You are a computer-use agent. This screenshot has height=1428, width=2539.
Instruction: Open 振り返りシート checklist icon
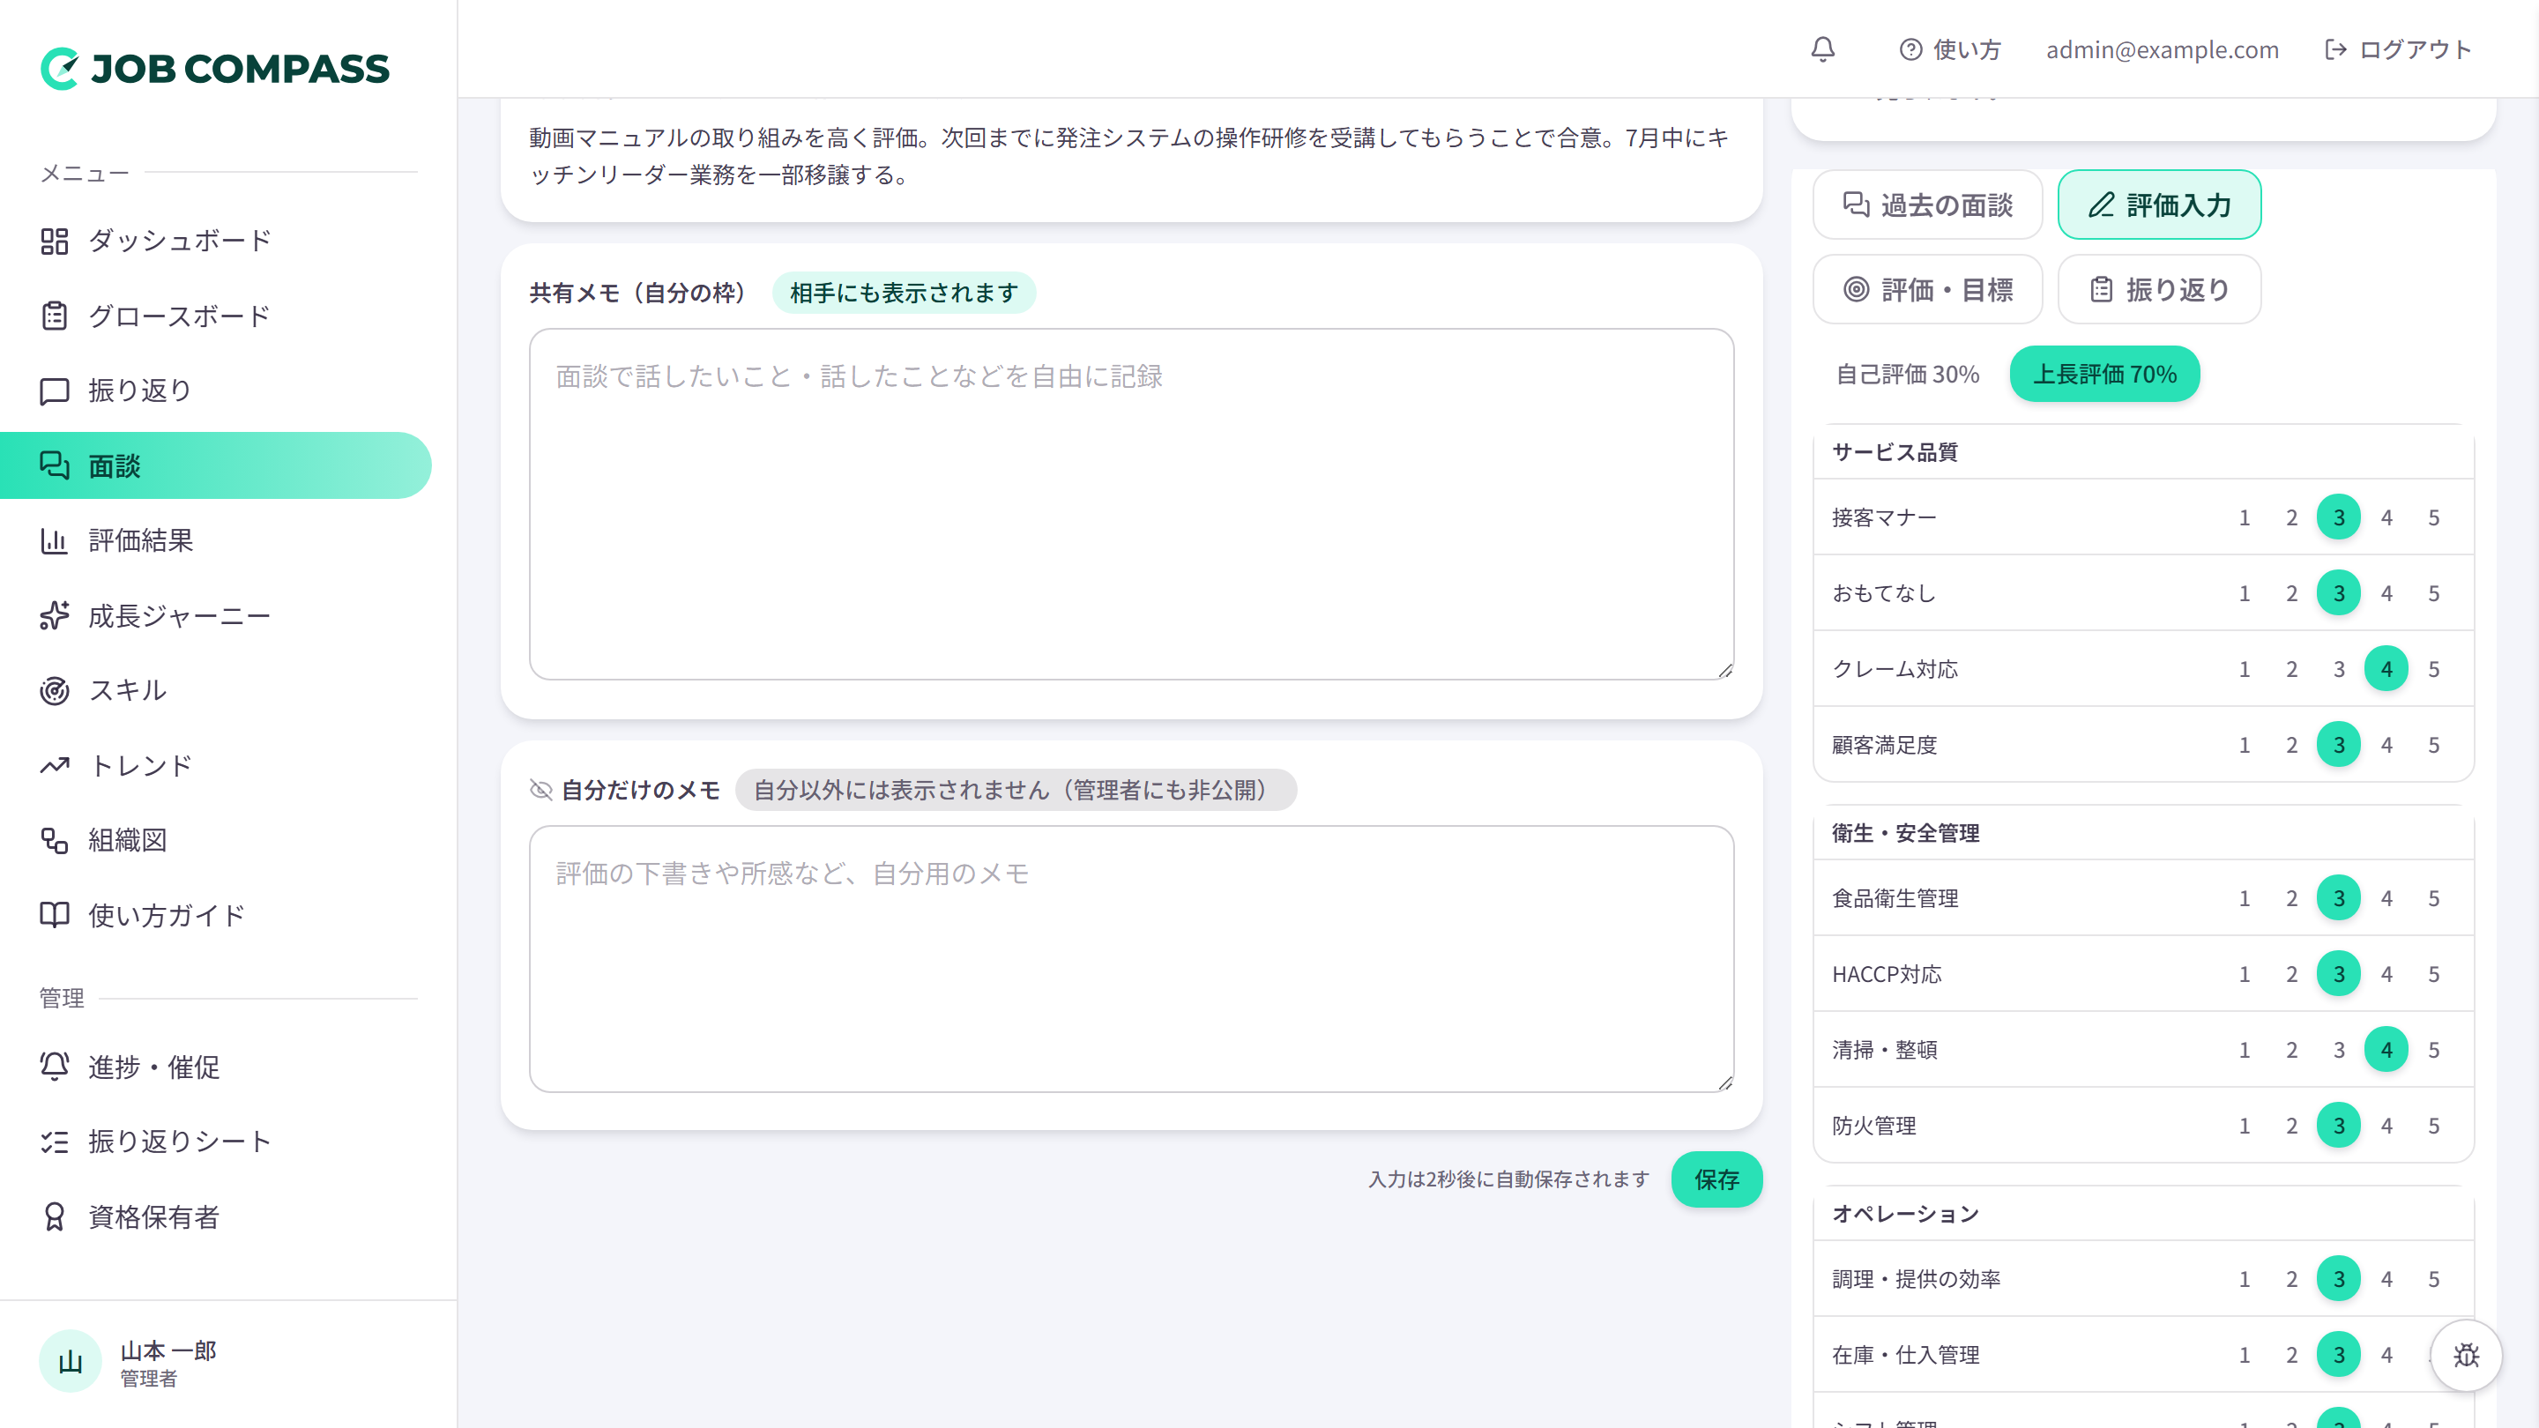(x=54, y=1142)
